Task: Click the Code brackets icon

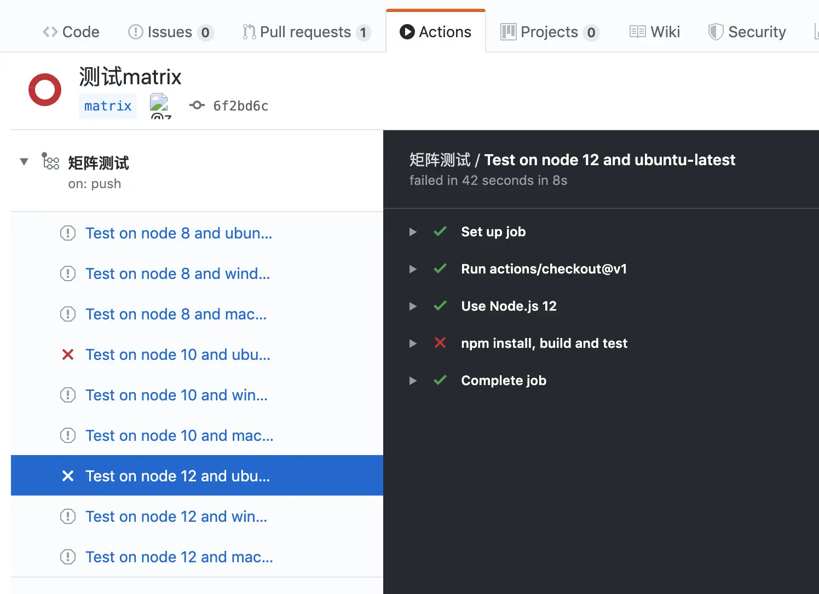Action: point(50,32)
